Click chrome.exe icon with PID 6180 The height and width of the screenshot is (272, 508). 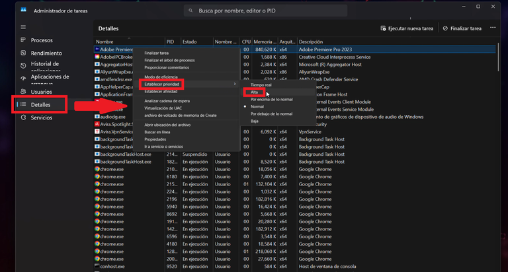(97, 176)
